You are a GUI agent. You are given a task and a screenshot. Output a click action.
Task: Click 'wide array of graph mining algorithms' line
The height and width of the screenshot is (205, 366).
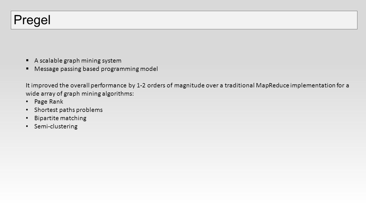pos(80,94)
